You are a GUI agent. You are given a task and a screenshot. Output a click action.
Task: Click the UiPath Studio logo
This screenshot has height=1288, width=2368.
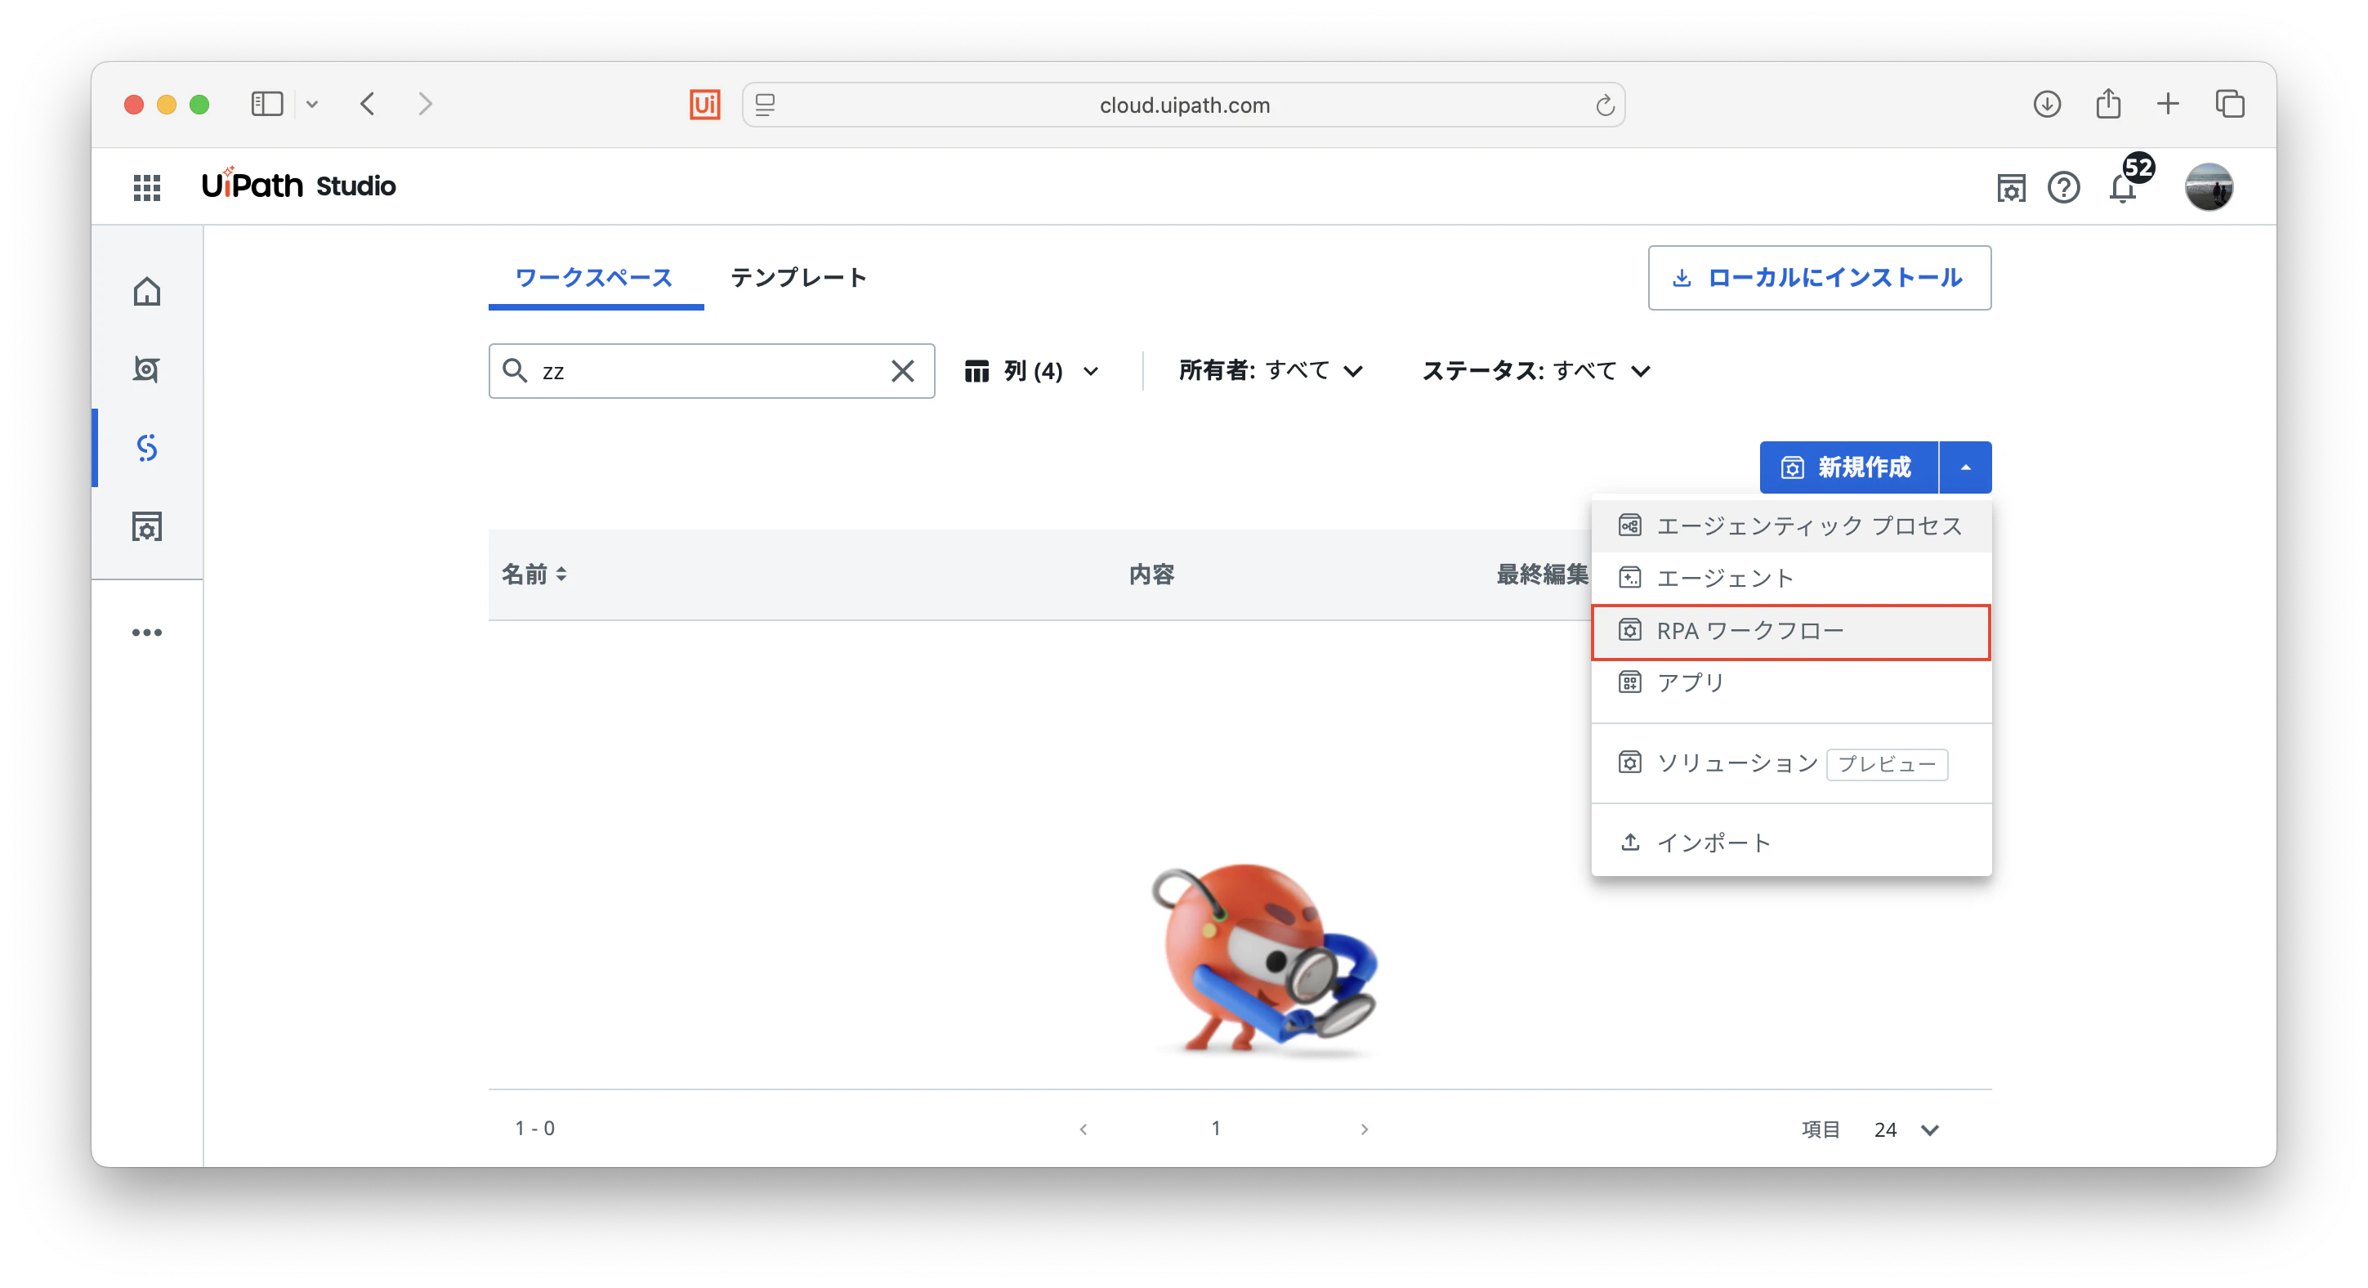(x=297, y=186)
